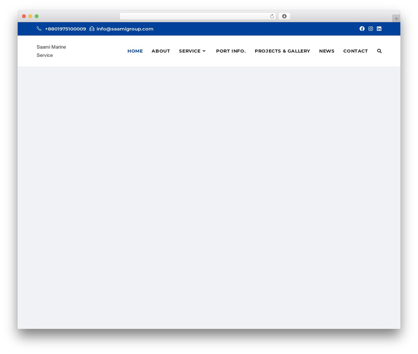Click the phone icon in top bar
418x354 pixels.
click(39, 29)
